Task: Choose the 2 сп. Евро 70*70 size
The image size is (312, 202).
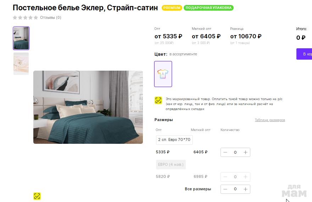Action: (x=174, y=140)
